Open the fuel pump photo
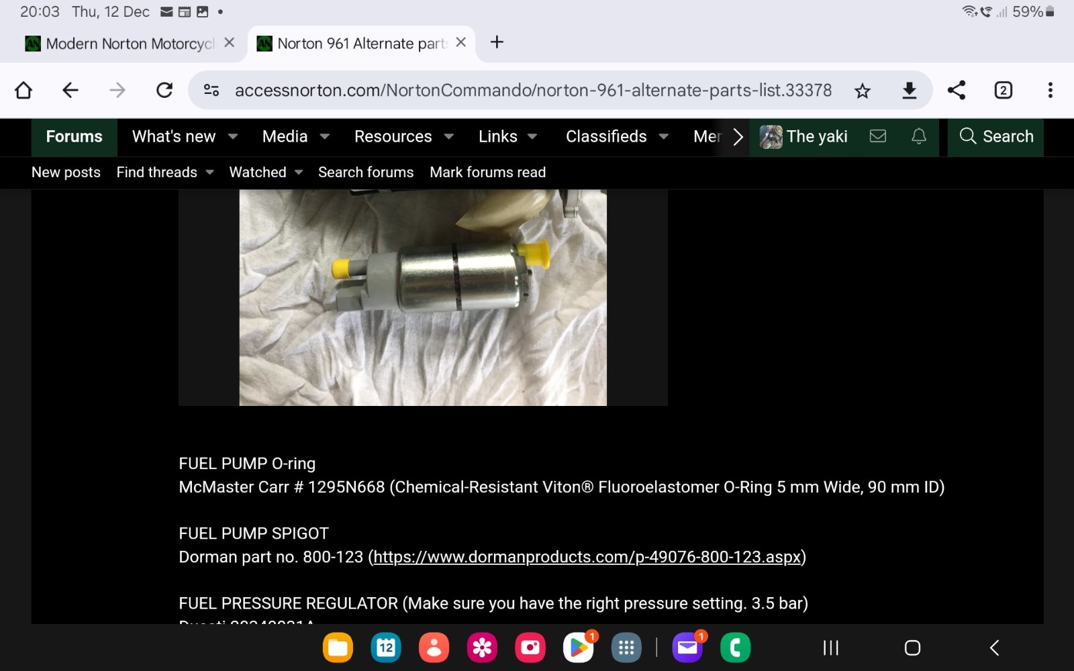 [x=423, y=297]
